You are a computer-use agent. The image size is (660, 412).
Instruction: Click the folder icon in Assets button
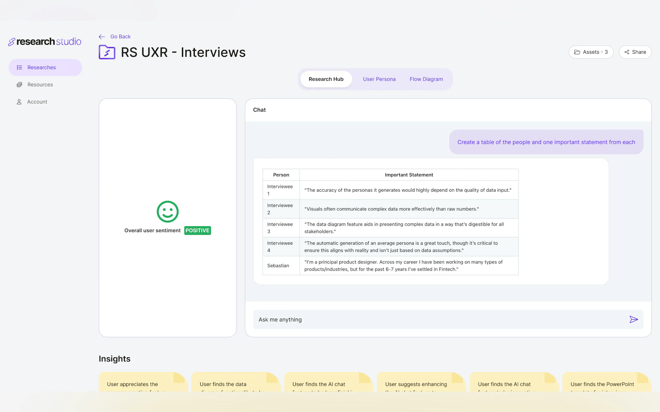click(577, 52)
